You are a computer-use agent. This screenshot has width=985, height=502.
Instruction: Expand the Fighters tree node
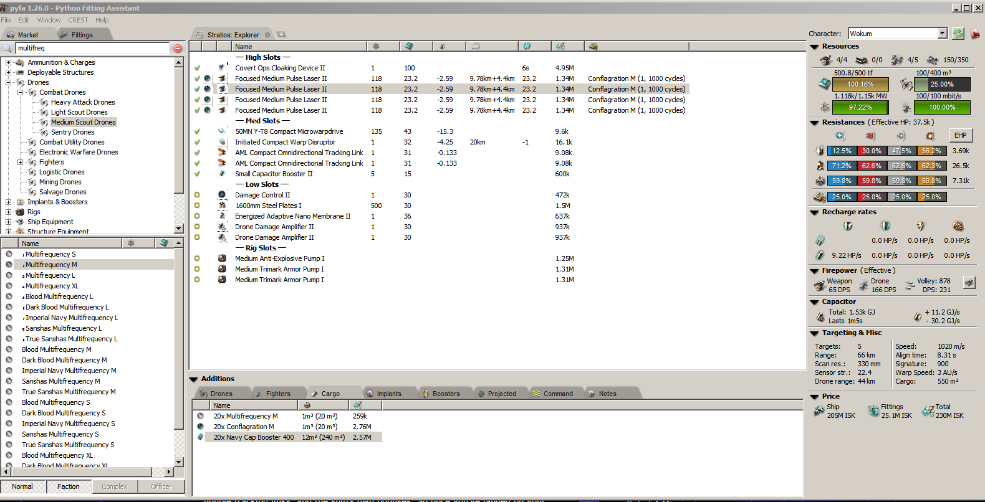click(x=20, y=162)
